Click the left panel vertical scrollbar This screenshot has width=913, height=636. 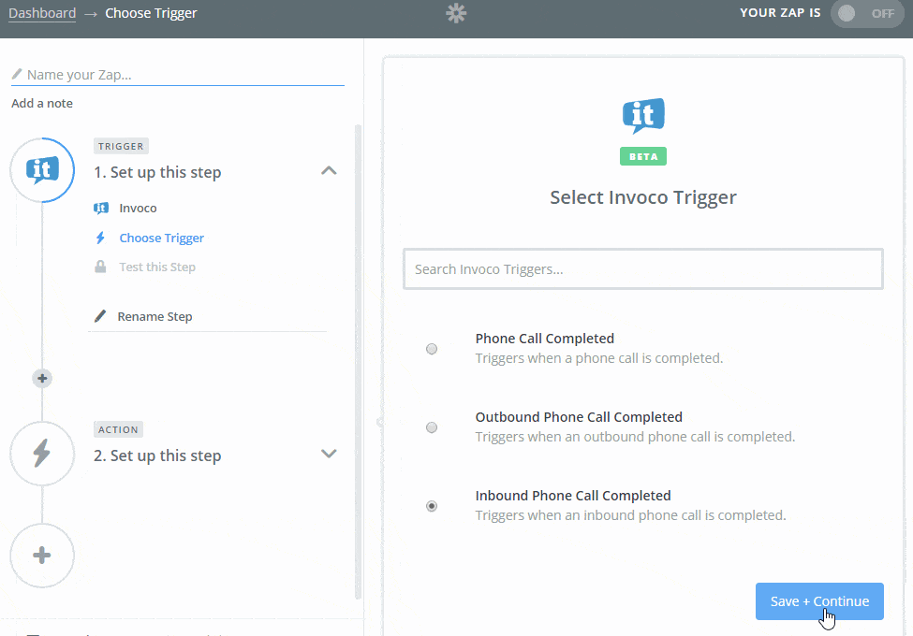pos(358,362)
